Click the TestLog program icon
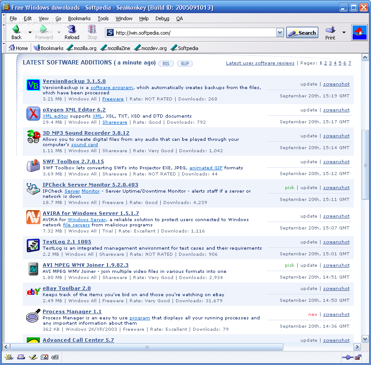This screenshot has width=371, height=365. 33,245
